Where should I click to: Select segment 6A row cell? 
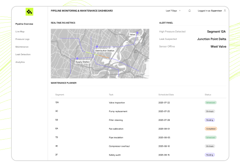tap(57, 128)
